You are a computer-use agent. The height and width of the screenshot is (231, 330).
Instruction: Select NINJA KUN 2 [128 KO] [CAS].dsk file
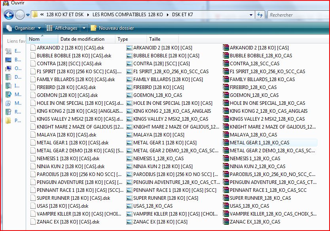pyautogui.click(x=68, y=167)
